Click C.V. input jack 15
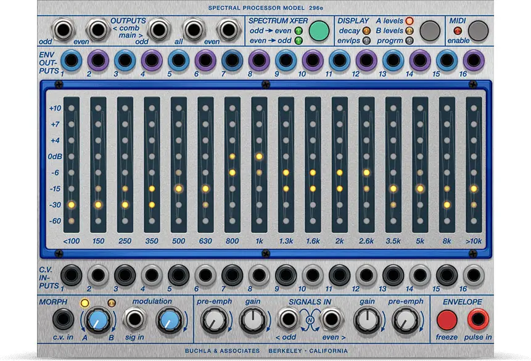The image size is (531, 361). click(447, 275)
